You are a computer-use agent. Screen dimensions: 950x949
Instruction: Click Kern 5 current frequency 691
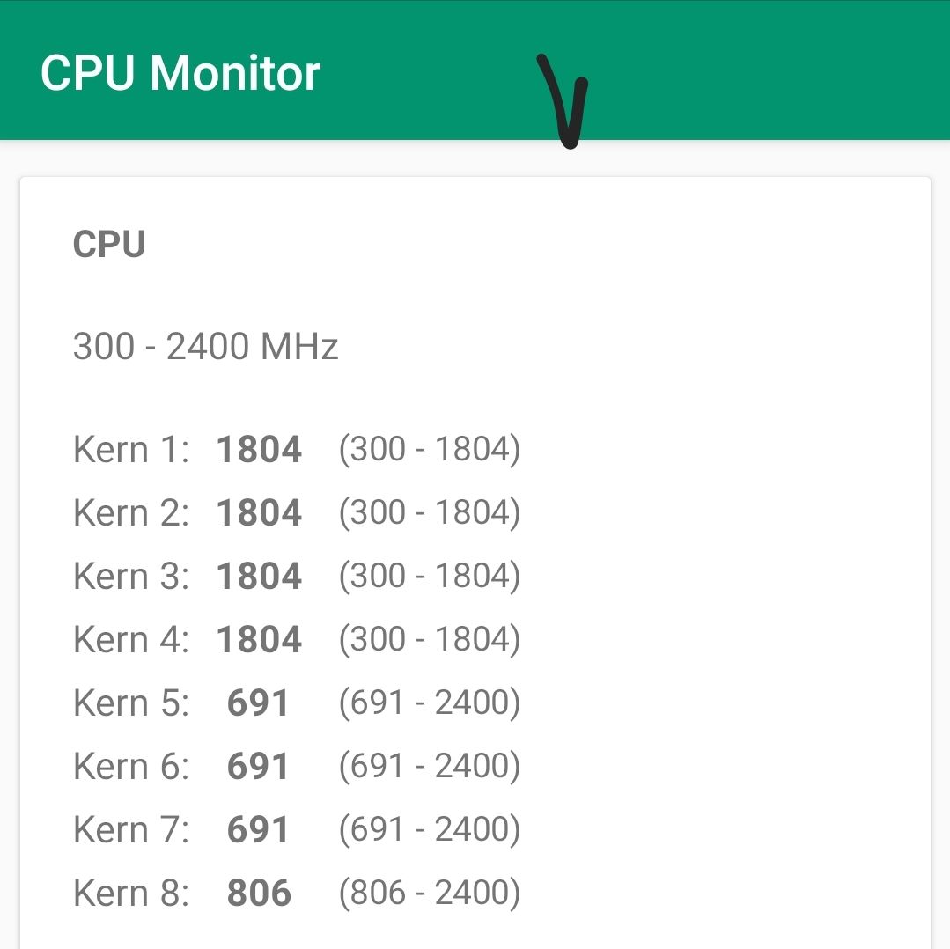[258, 703]
